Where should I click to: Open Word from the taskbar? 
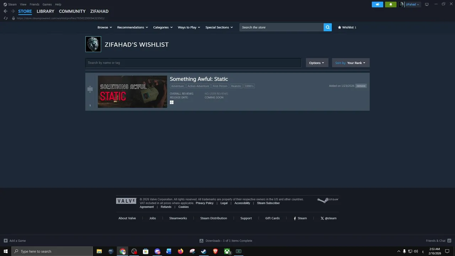tap(169, 251)
